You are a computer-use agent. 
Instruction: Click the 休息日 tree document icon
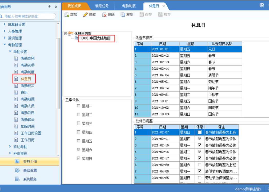[x=16, y=79]
